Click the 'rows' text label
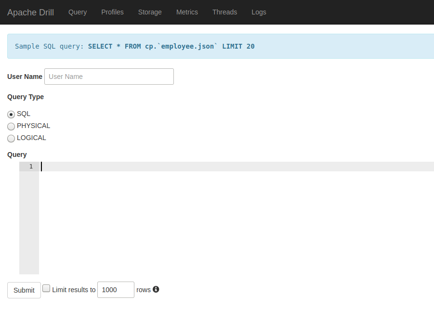The height and width of the screenshot is (309, 434). 144,290
